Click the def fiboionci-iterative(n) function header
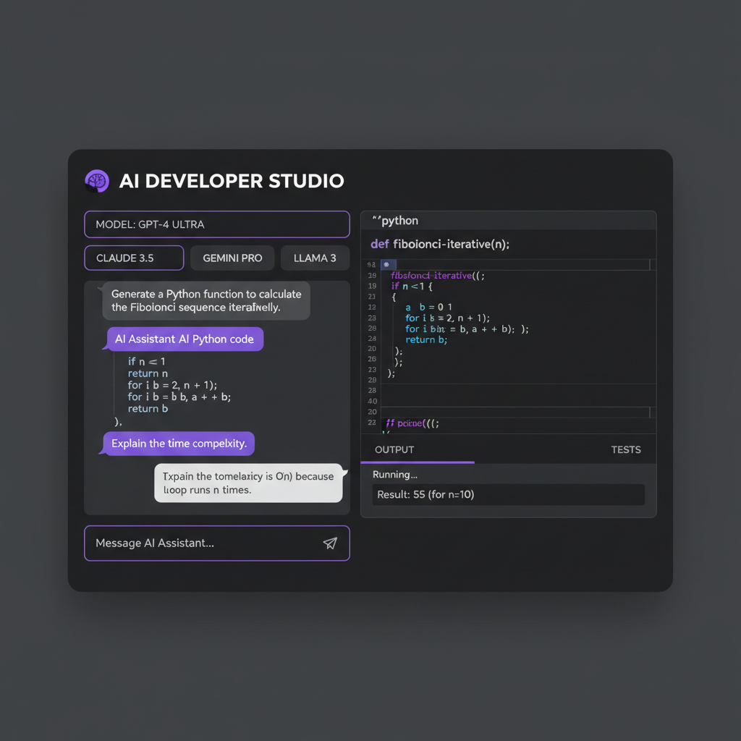 (x=440, y=244)
